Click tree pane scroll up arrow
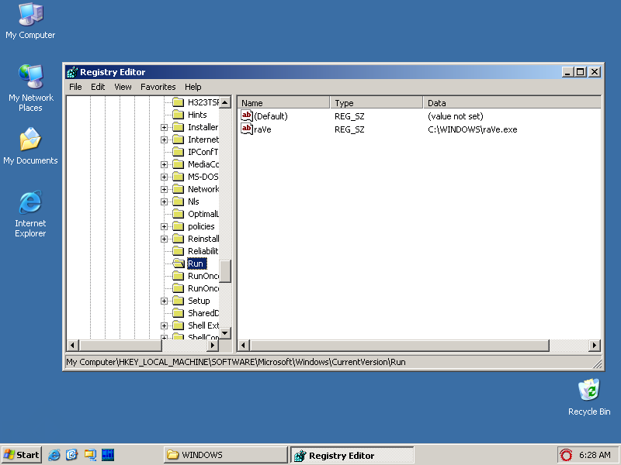Screen dimensions: 621x465 225,102
